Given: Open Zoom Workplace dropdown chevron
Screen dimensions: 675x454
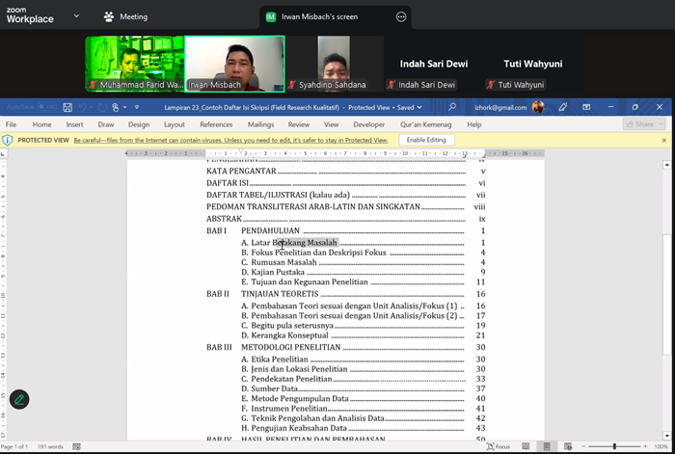Looking at the screenshot, I should (x=76, y=16).
